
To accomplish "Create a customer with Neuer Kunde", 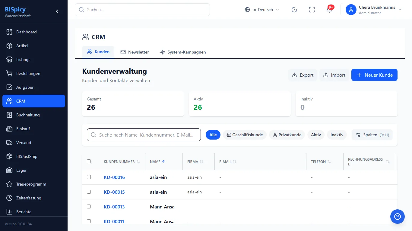I will pos(374,75).
